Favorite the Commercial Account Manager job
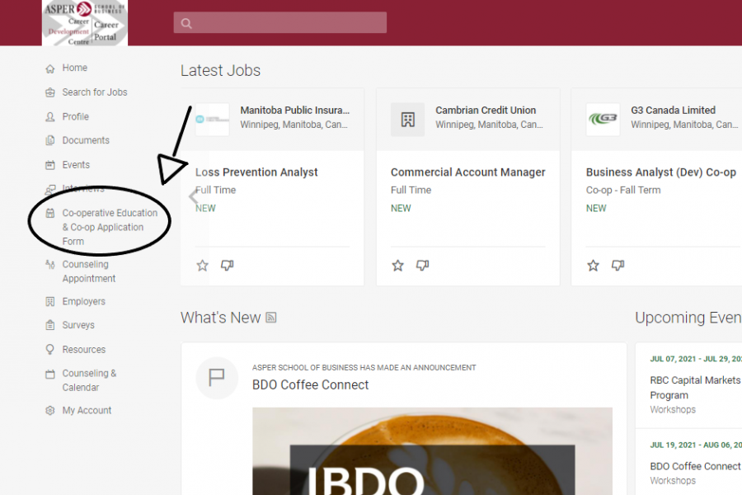742x495 pixels. [398, 266]
